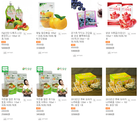Expand OPTION under 34500원 야채수
Screen dimensions: 138x122
tap(43, 119)
